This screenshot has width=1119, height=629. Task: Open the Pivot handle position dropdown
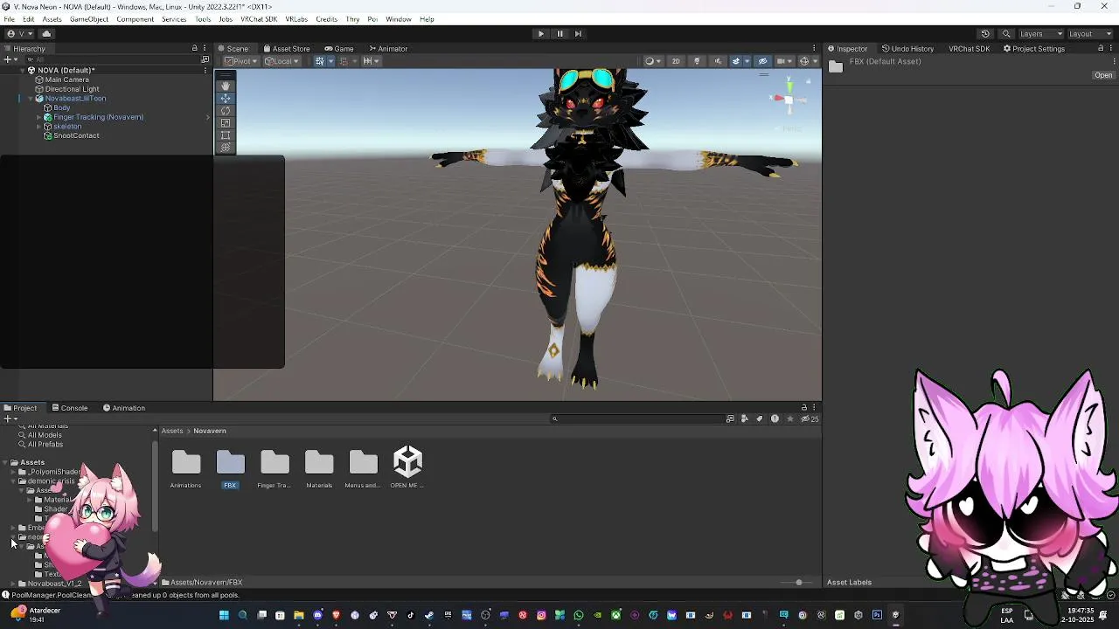pyautogui.click(x=241, y=61)
